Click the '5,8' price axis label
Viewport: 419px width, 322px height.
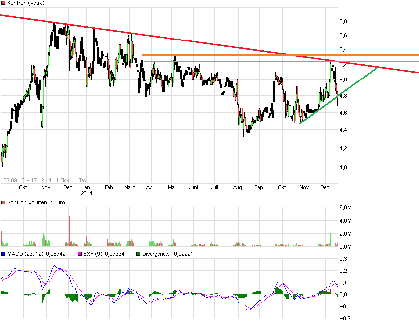point(343,21)
